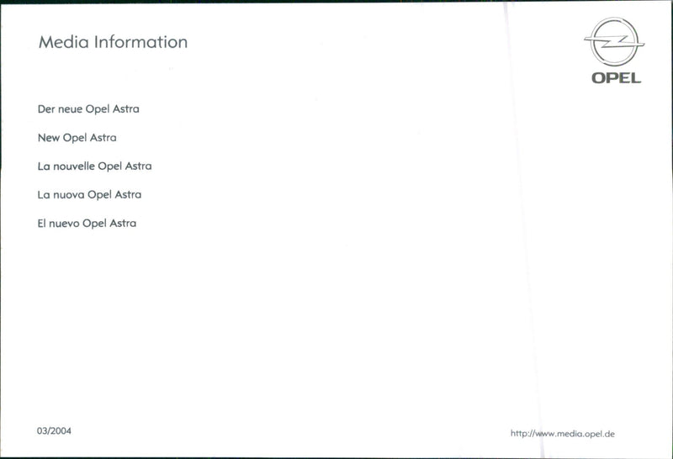Screen dimensions: 673x459
Task: Click the date stamp 03/2004
Action: (x=54, y=431)
